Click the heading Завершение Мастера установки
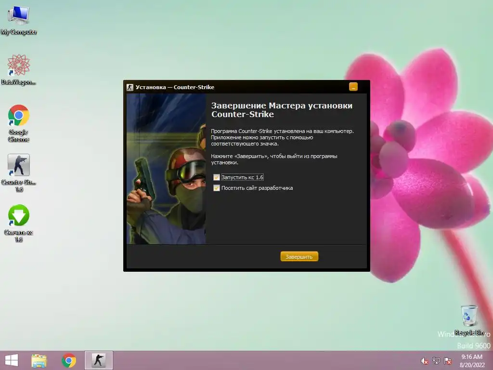Screen dimensions: 493x370 [x=282, y=110]
